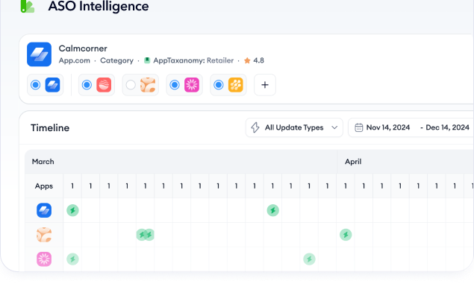Select the orange blob app icon in the selector row
Image resolution: width=474 pixels, height=284 pixels.
point(148,85)
